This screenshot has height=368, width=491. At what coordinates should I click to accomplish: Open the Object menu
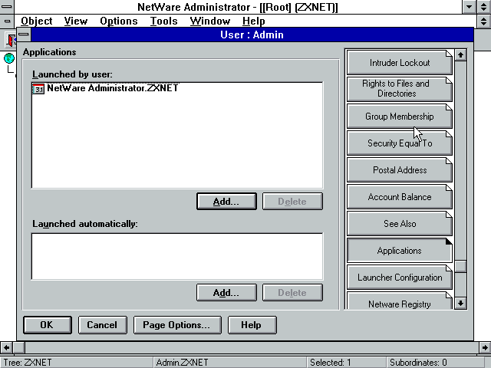click(x=37, y=21)
